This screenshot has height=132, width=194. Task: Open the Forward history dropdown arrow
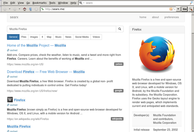[x=19, y=9]
